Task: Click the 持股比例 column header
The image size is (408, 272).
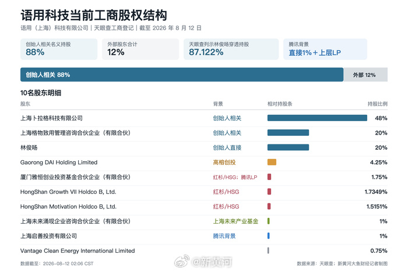Action: click(x=378, y=104)
